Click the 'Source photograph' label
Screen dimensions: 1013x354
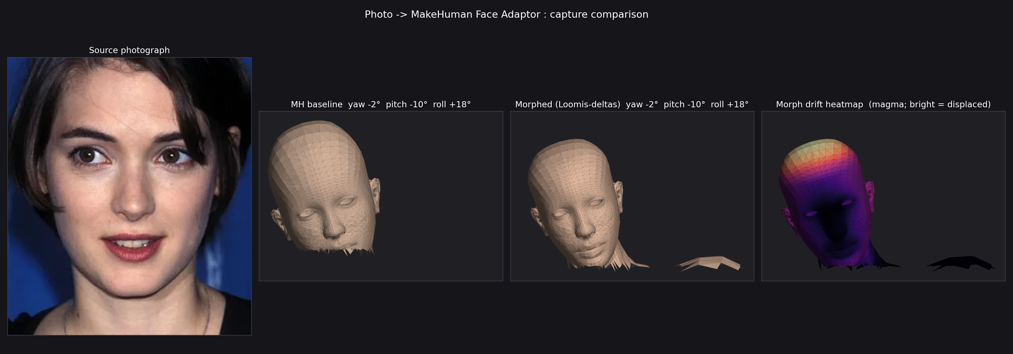point(130,50)
